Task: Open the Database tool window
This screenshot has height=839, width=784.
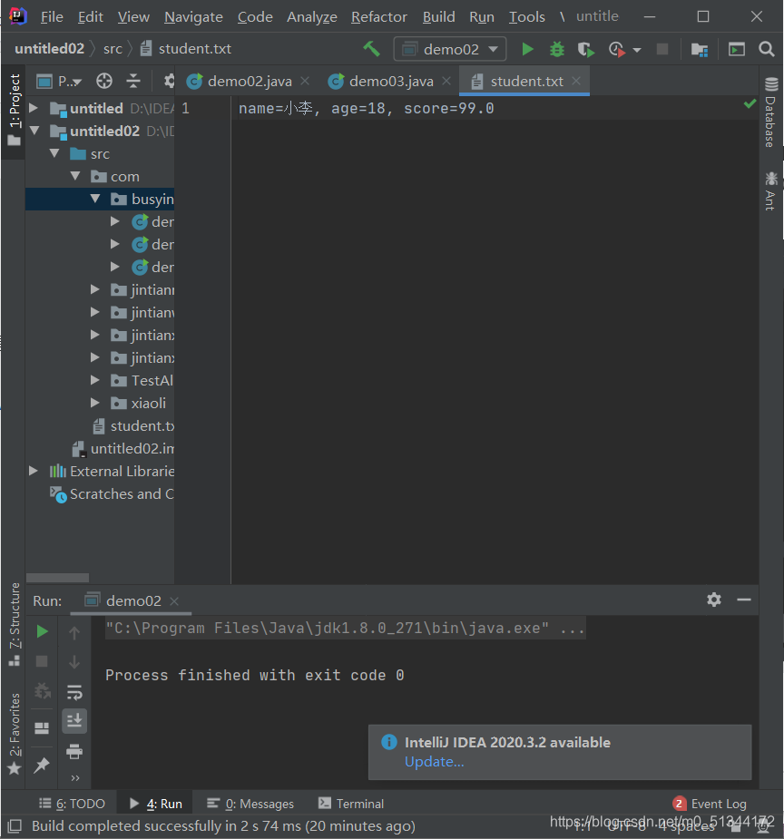Action: tap(770, 112)
